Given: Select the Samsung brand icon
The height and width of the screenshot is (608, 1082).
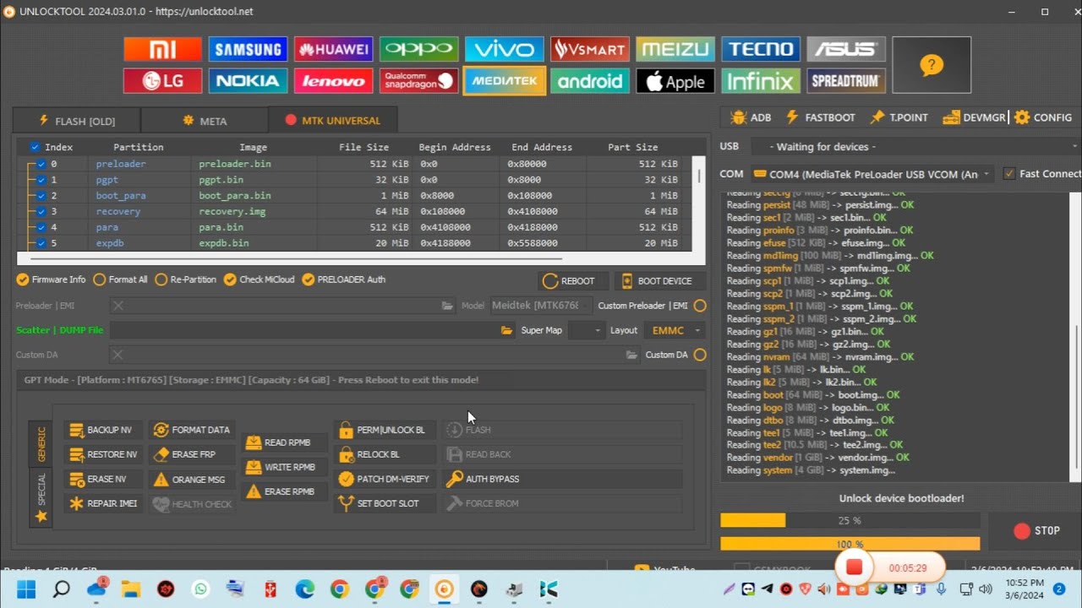Looking at the screenshot, I should tap(248, 49).
